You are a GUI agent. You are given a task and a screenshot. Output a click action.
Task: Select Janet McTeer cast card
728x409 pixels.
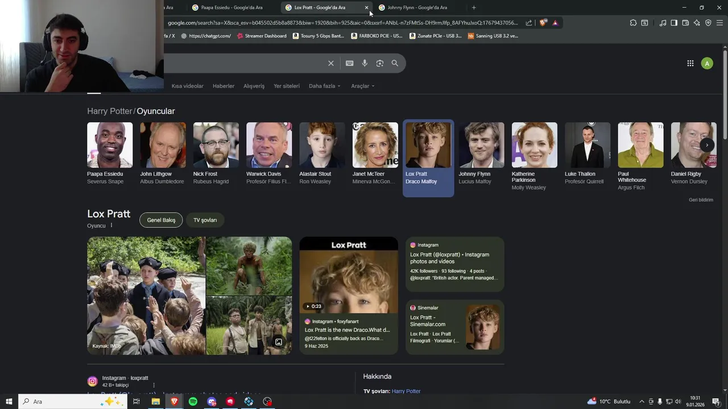(375, 154)
